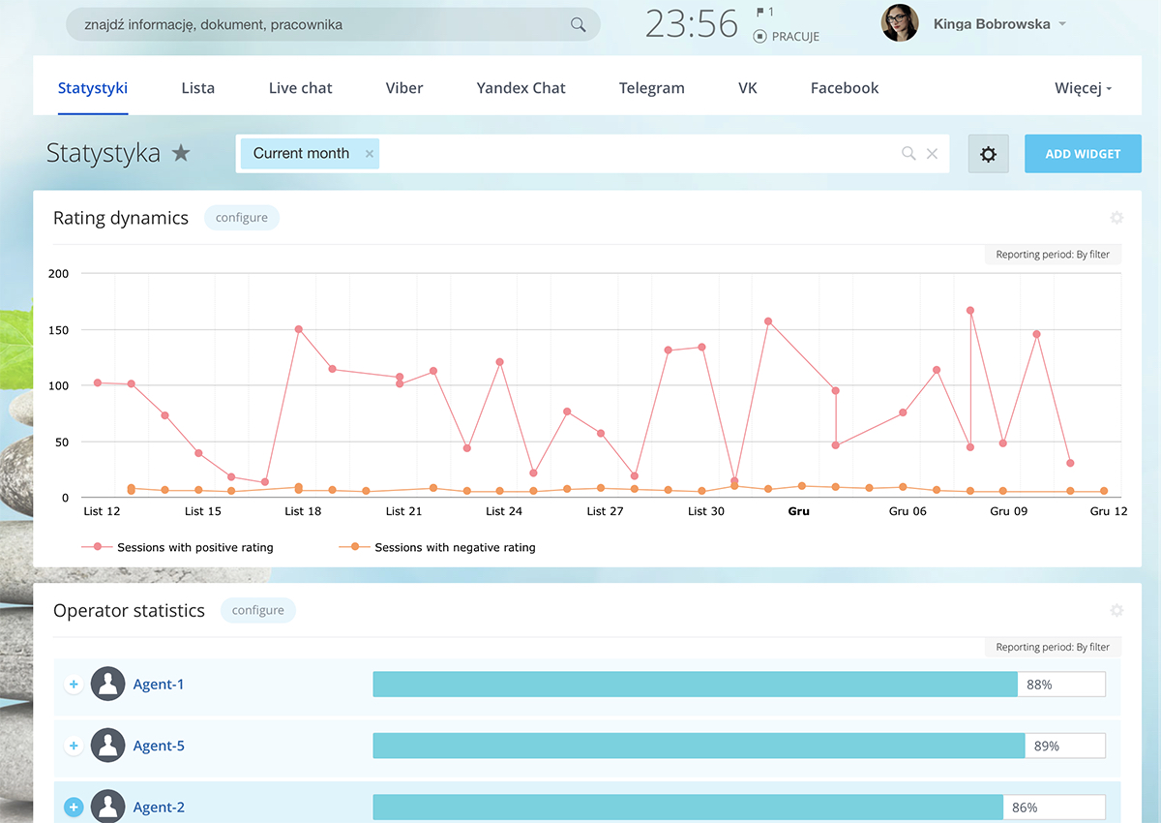The width and height of the screenshot is (1161, 823).
Task: Click the Operator statistics widget gear icon
Action: point(1116,611)
